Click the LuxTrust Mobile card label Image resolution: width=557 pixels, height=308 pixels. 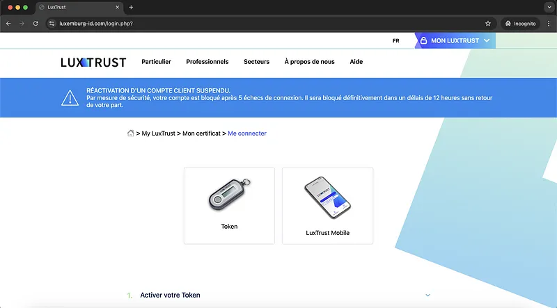pos(327,233)
